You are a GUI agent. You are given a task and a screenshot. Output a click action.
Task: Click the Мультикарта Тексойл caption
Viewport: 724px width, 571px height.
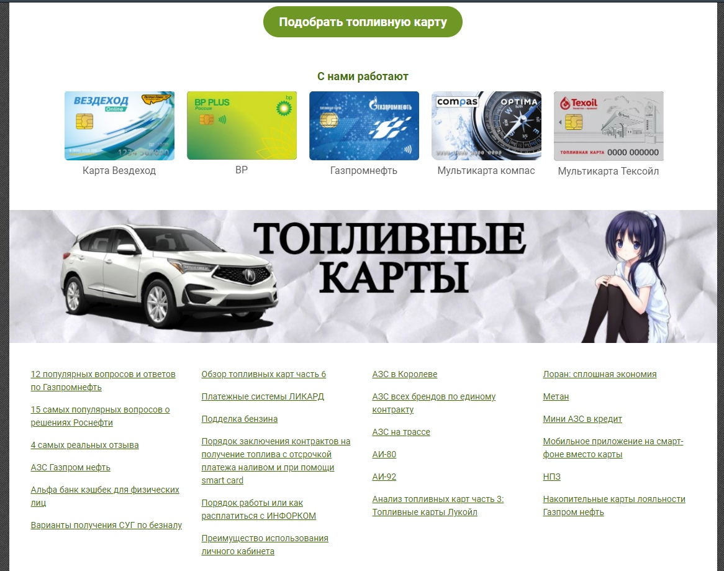click(x=609, y=171)
